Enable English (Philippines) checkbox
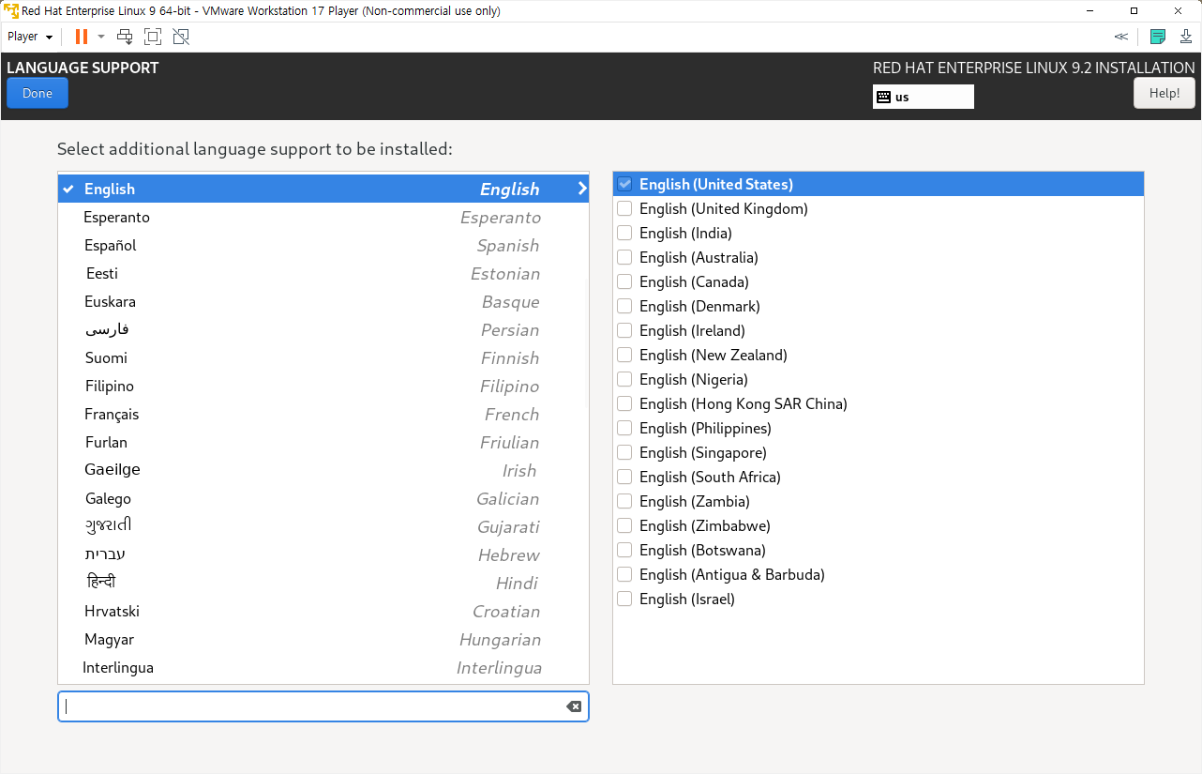The height and width of the screenshot is (774, 1202). click(624, 428)
